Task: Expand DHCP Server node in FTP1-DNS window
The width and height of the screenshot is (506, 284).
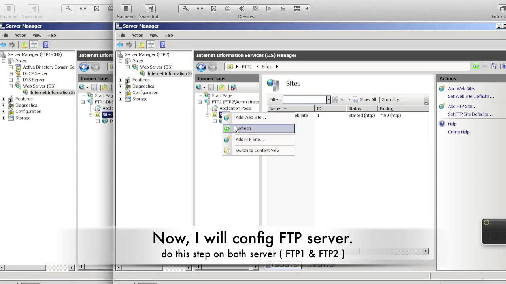Action: [x=11, y=73]
